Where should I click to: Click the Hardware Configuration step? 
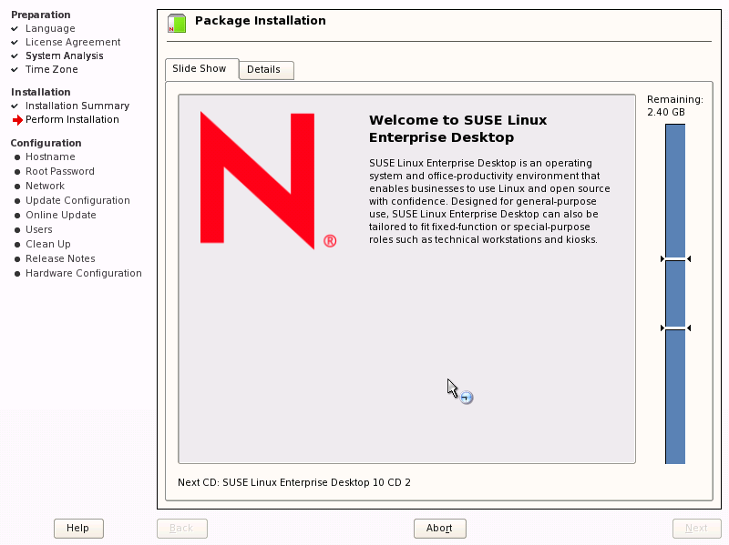pos(84,274)
